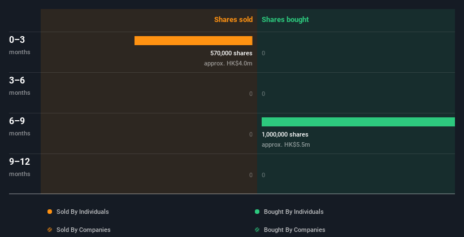The width and height of the screenshot is (464, 237).
Task: Select the Shares bought column header
Action: 285,20
